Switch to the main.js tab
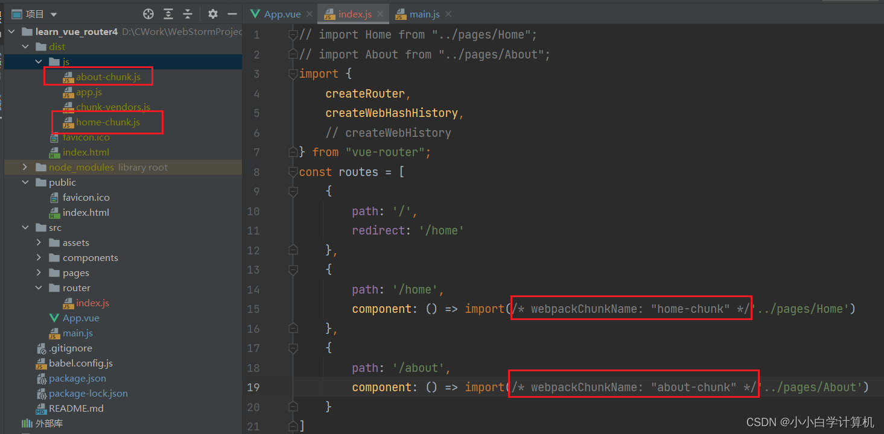The image size is (884, 434). point(425,14)
